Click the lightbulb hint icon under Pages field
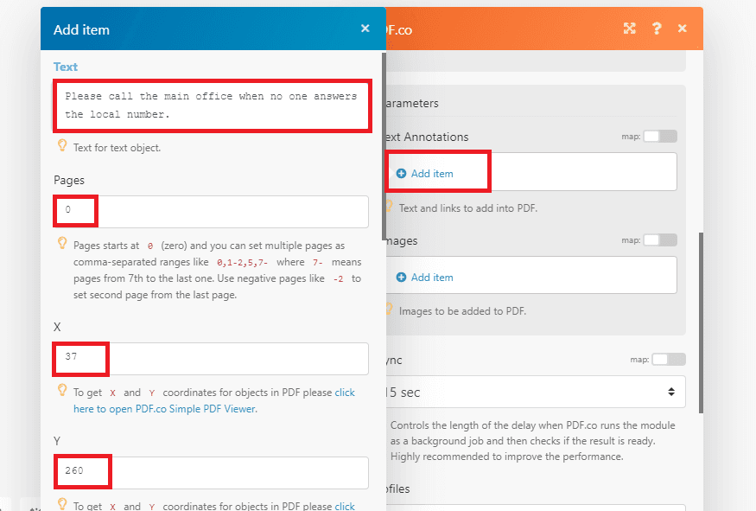Viewport: 756px width, 511px height. click(62, 244)
